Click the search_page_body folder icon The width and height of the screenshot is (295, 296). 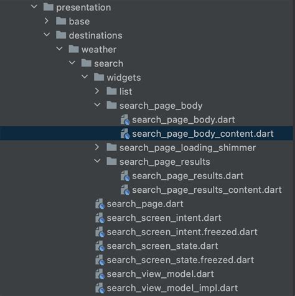[111, 105]
